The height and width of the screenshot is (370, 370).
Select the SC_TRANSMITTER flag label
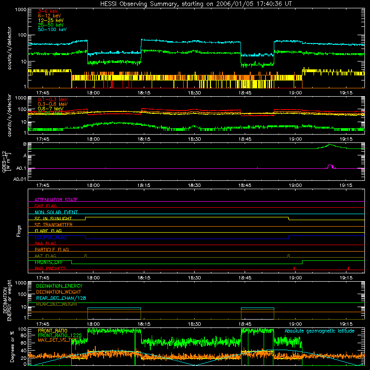[x=53, y=225]
